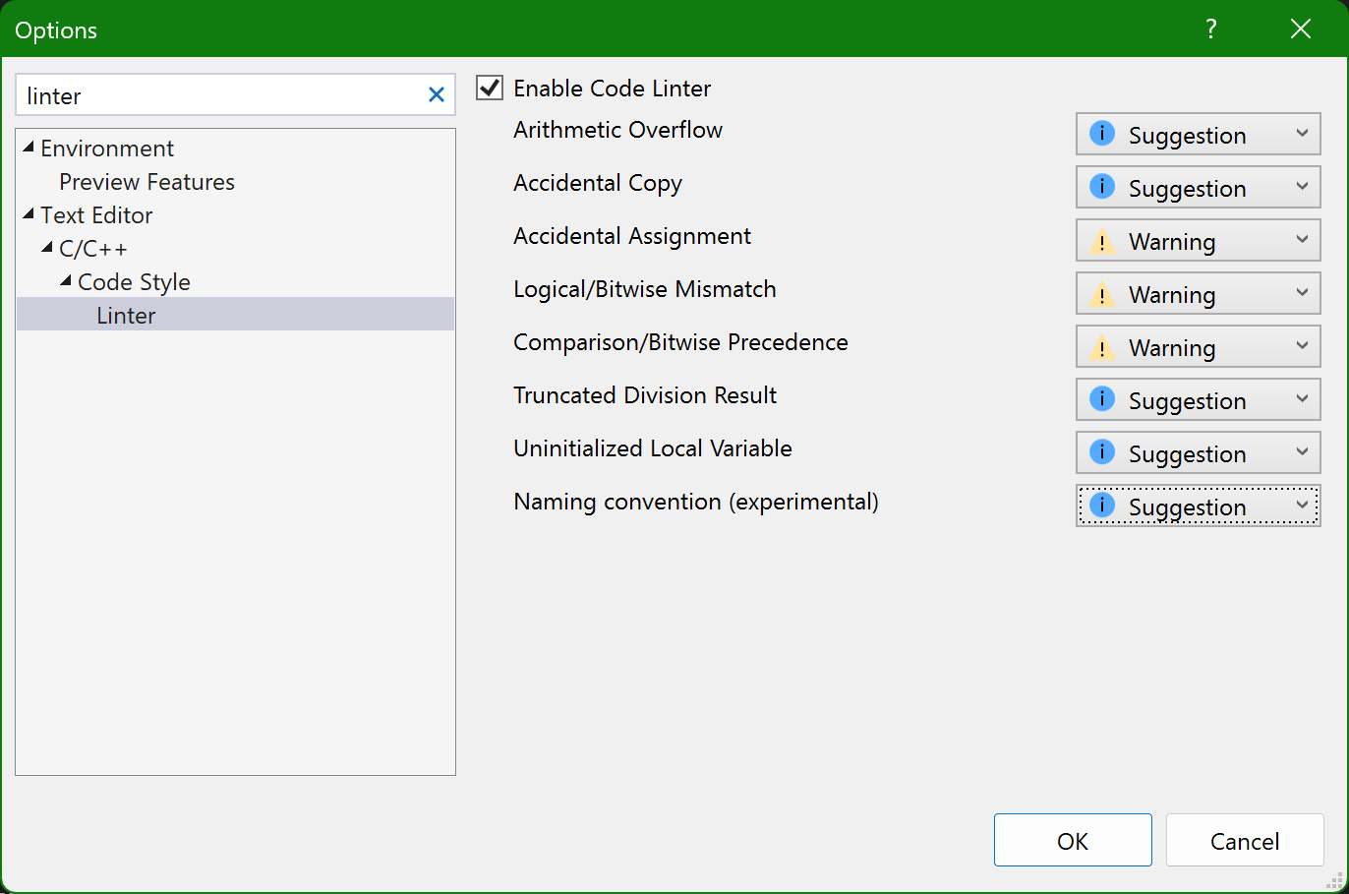
Task: Click the info icon for Truncated Division Result
Action: point(1102,399)
